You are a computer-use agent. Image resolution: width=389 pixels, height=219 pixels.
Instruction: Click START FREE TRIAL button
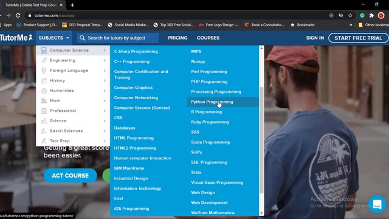(358, 38)
